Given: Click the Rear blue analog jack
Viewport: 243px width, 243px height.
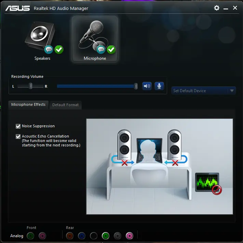Looking at the screenshot, I should 82,236.
